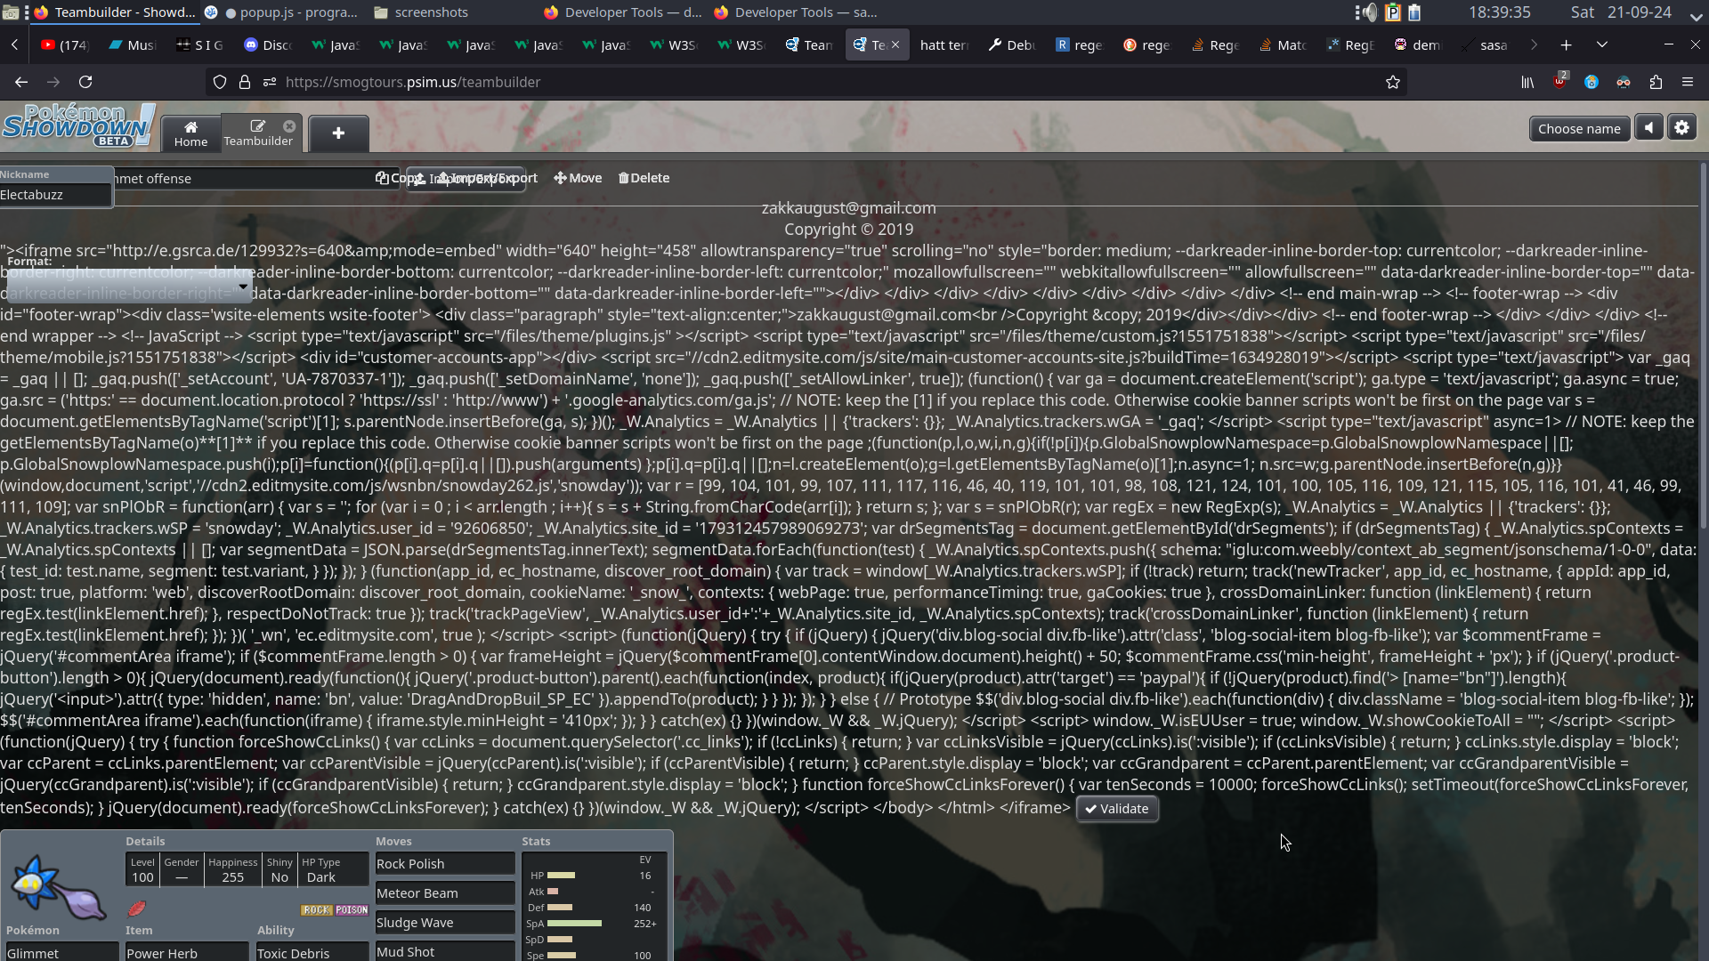Go back with the browser back arrow
Screen dimensions: 1709x961
coord(21,82)
